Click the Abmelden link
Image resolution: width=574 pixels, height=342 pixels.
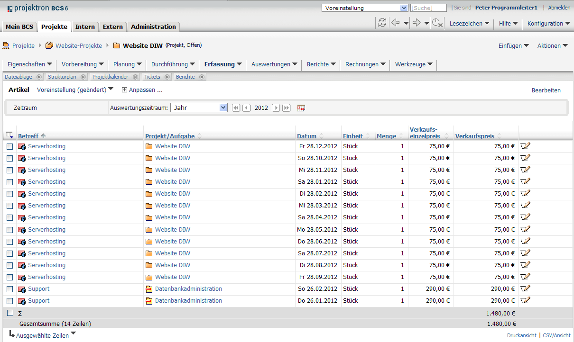pyautogui.click(x=559, y=8)
